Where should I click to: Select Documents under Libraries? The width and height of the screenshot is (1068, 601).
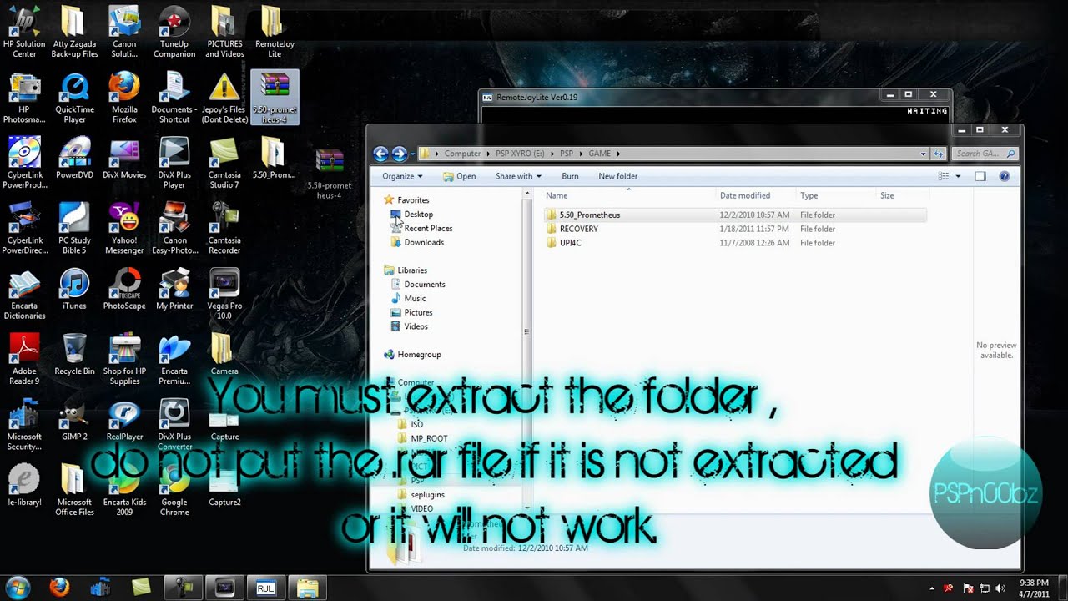point(418,284)
